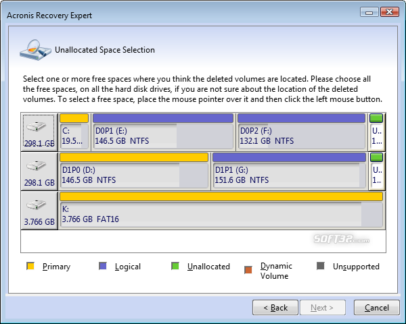
Task: Select the 3.766 GB disk icon
Action: [39, 211]
